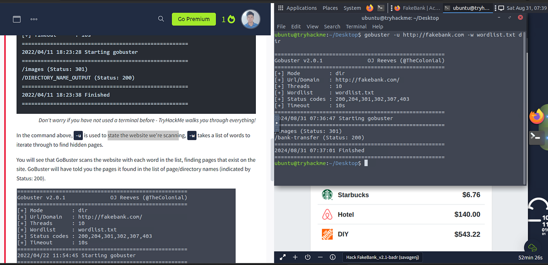Image resolution: width=548 pixels, height=265 pixels.
Task: Click the Hack FakeBank_v2.1-badr machine label
Action: pos(382,257)
